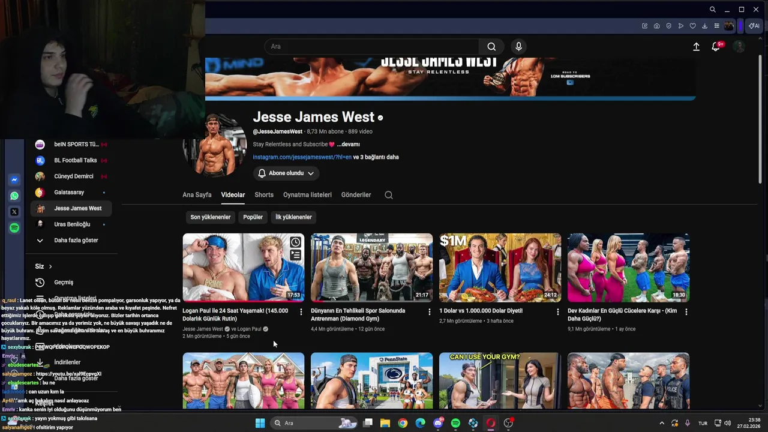Viewport: 768px width, 432px height.
Task: Open Cüneyd Demirci subscription
Action: 71,176
